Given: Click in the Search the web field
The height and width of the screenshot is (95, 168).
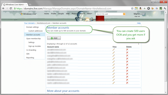Looking at the screenshot, I should point(109,14).
